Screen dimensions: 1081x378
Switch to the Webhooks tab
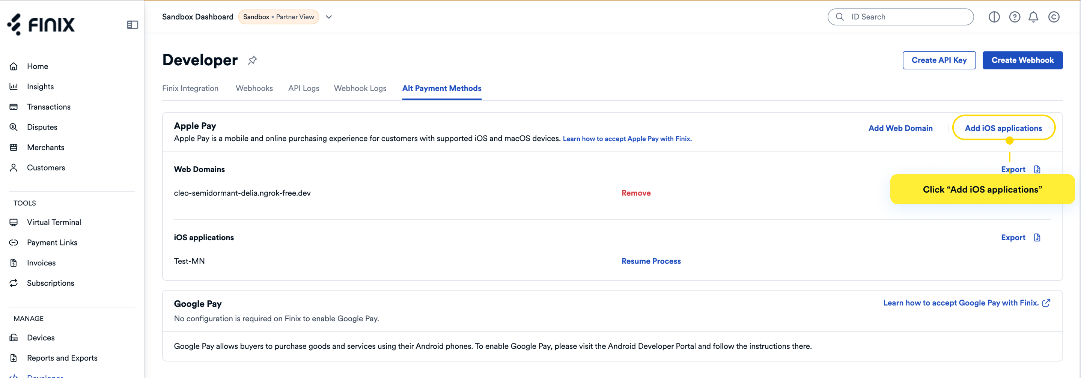(x=254, y=89)
